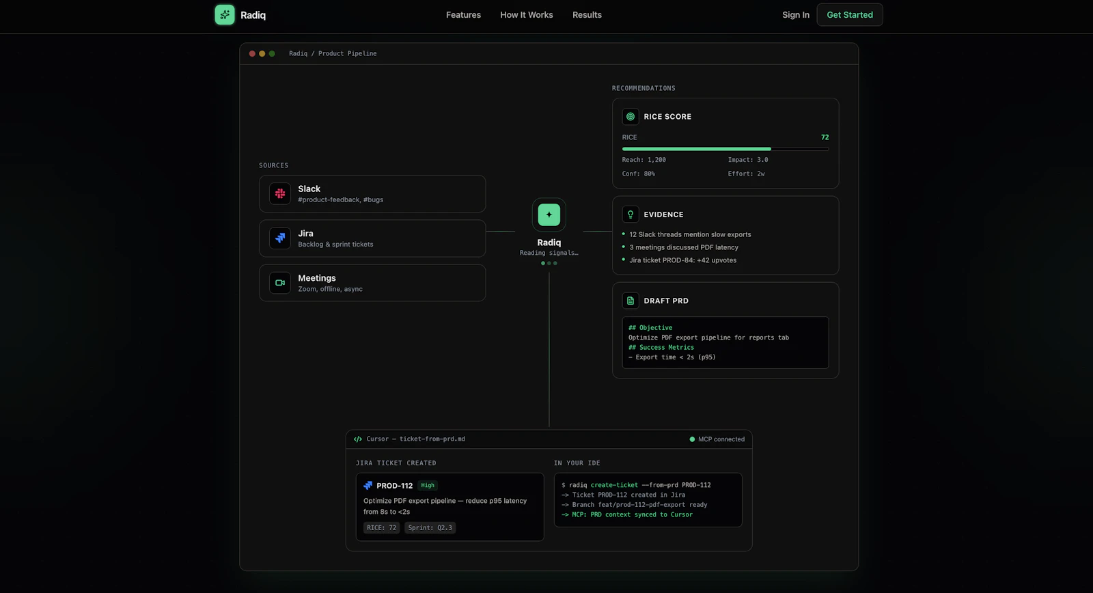Image resolution: width=1093 pixels, height=593 pixels.
Task: Click the 'Sprint: Q2.3' tag on ticket
Action: click(430, 528)
